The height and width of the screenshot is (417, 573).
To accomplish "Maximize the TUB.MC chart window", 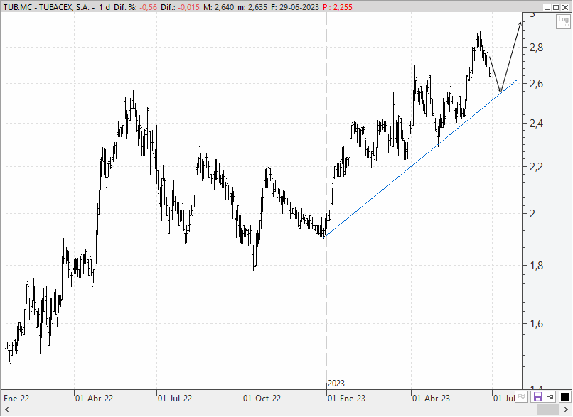I will point(556,7).
